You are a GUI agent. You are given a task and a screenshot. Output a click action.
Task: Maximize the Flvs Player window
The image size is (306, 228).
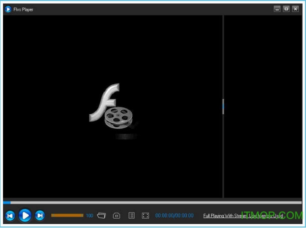pos(286,9)
